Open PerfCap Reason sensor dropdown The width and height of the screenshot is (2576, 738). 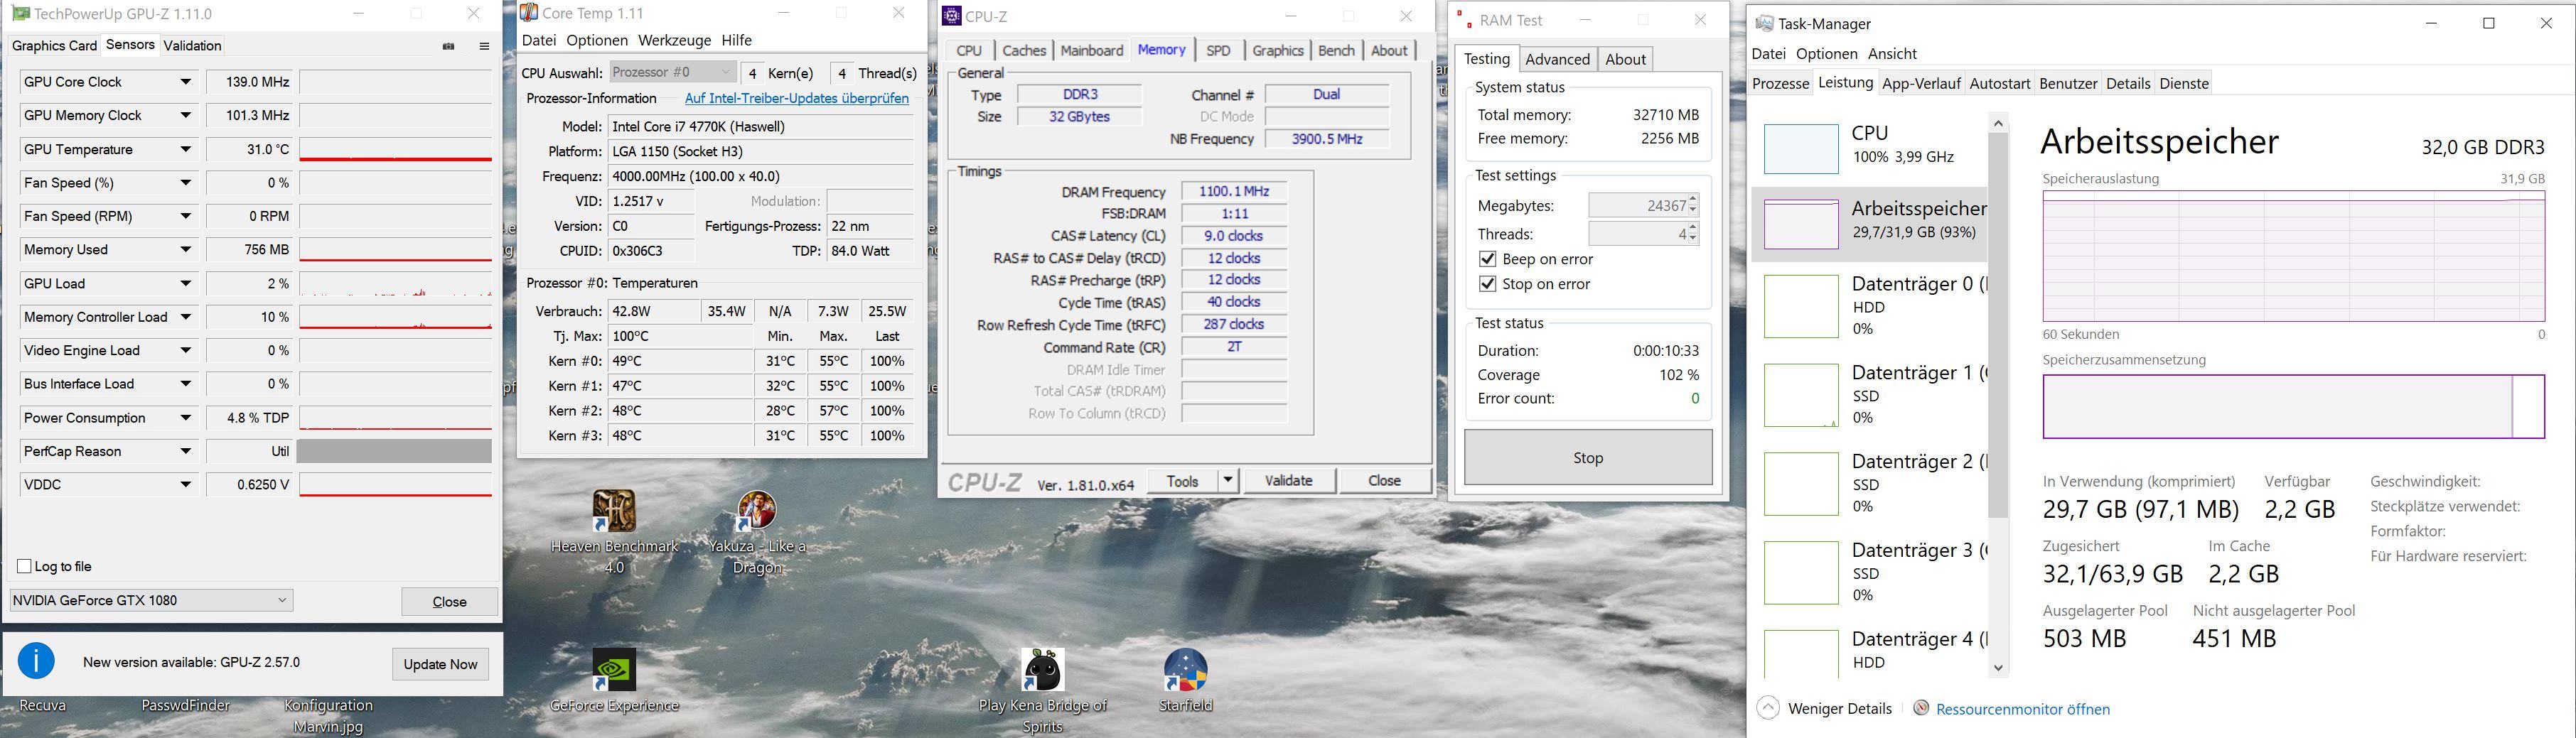pyautogui.click(x=185, y=451)
